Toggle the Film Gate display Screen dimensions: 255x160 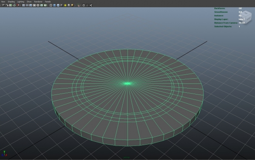tap(27, 5)
